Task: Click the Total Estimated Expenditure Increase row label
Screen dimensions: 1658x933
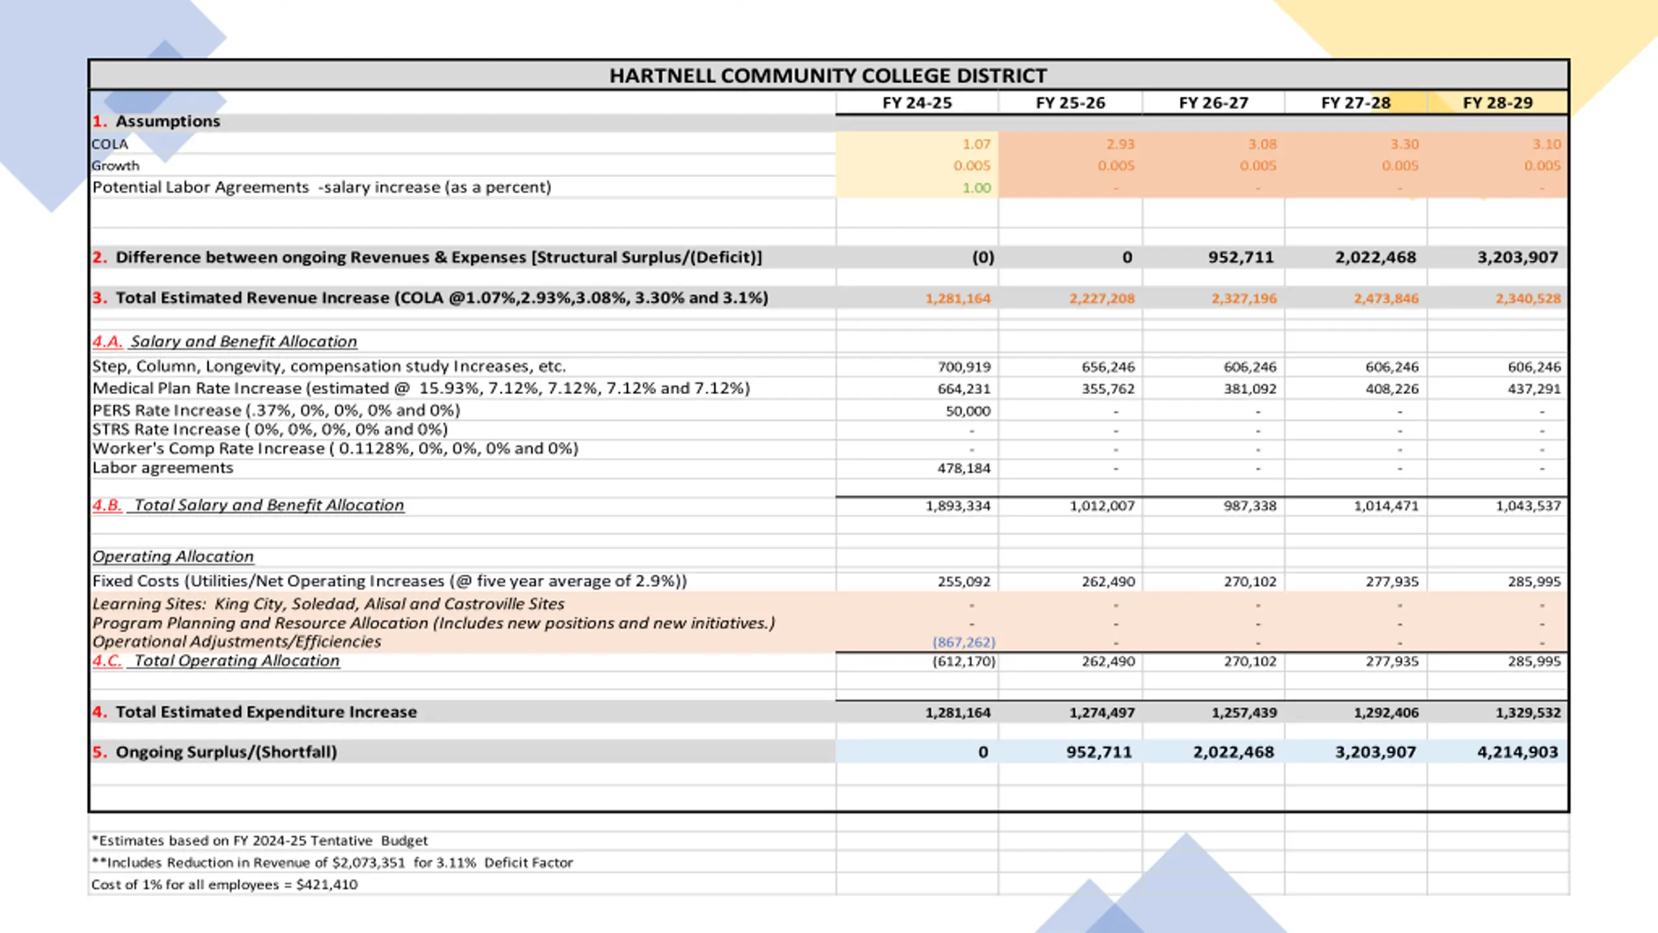Action: (255, 712)
